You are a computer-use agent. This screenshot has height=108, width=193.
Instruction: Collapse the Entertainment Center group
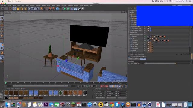(129, 34)
